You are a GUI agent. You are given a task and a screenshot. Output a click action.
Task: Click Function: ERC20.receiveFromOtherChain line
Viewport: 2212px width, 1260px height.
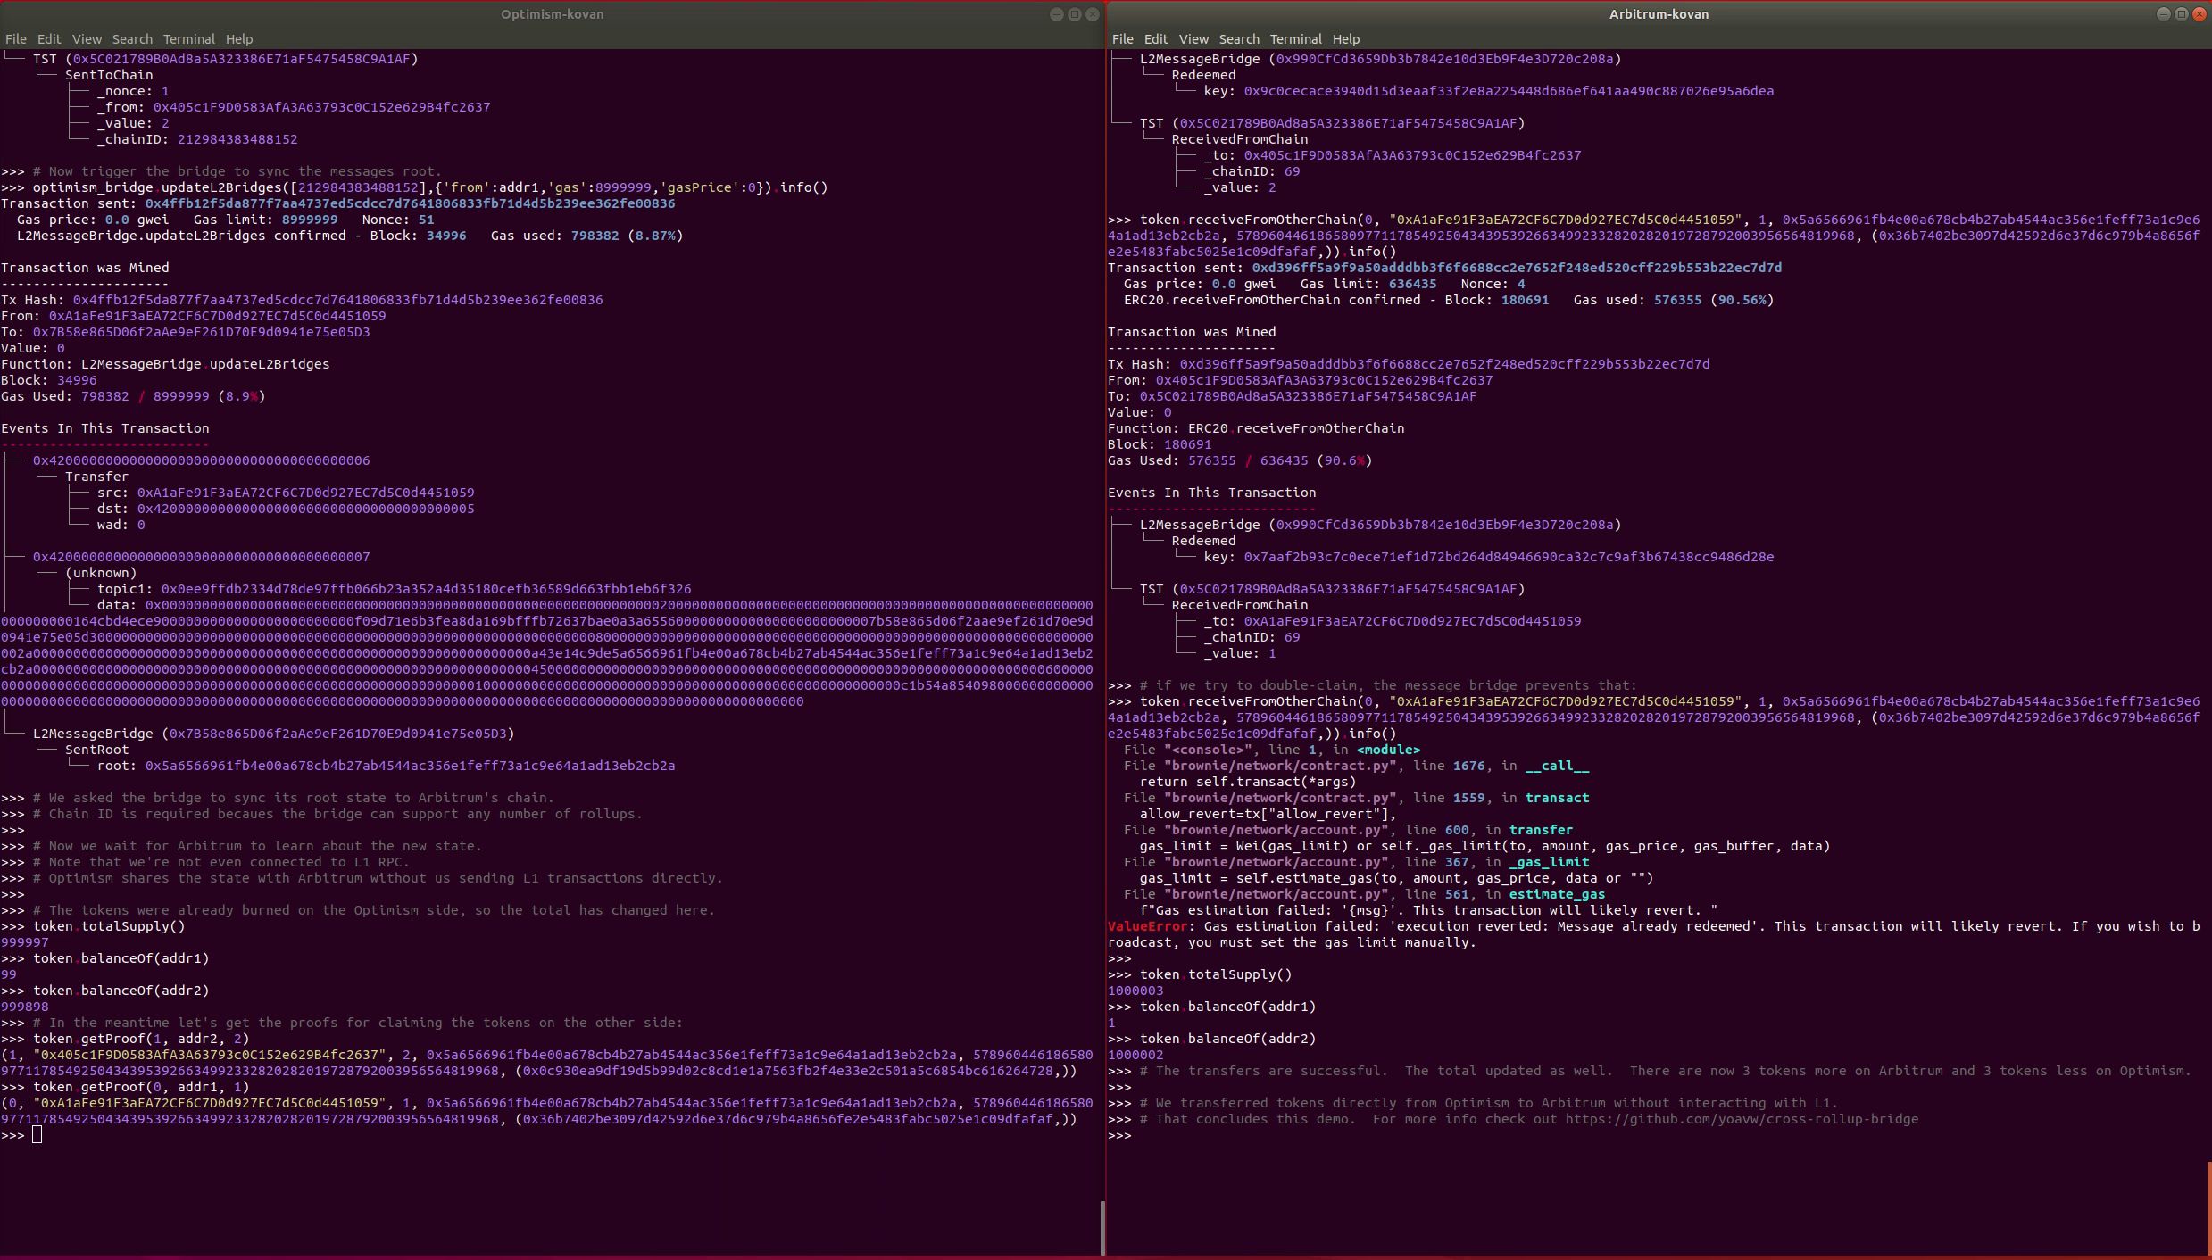[1256, 428]
